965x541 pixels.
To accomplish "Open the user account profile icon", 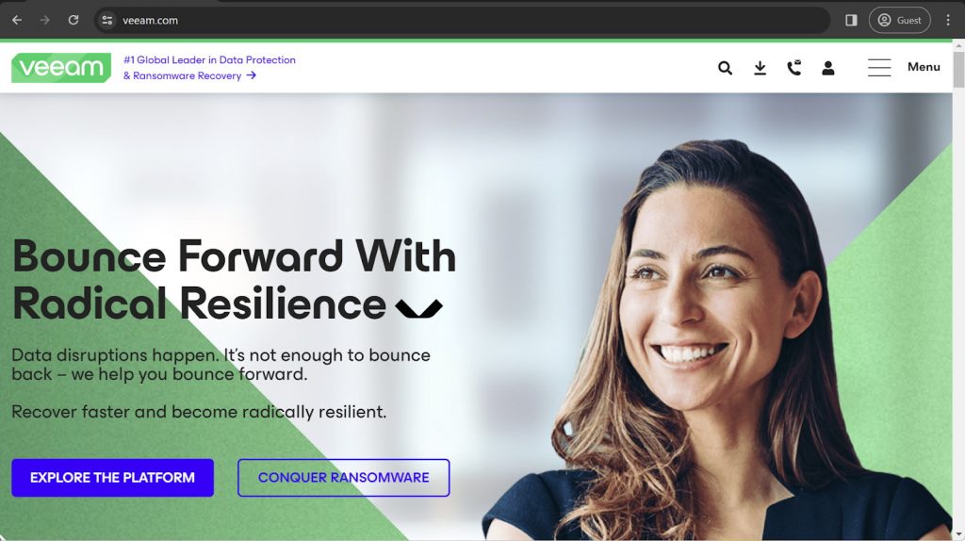I will click(x=828, y=68).
